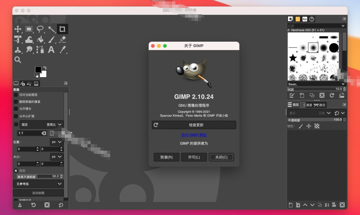Disable the '高亮' checkbox
Viewport: 360px width, 215px height.
pyautogui.click(x=16, y=171)
